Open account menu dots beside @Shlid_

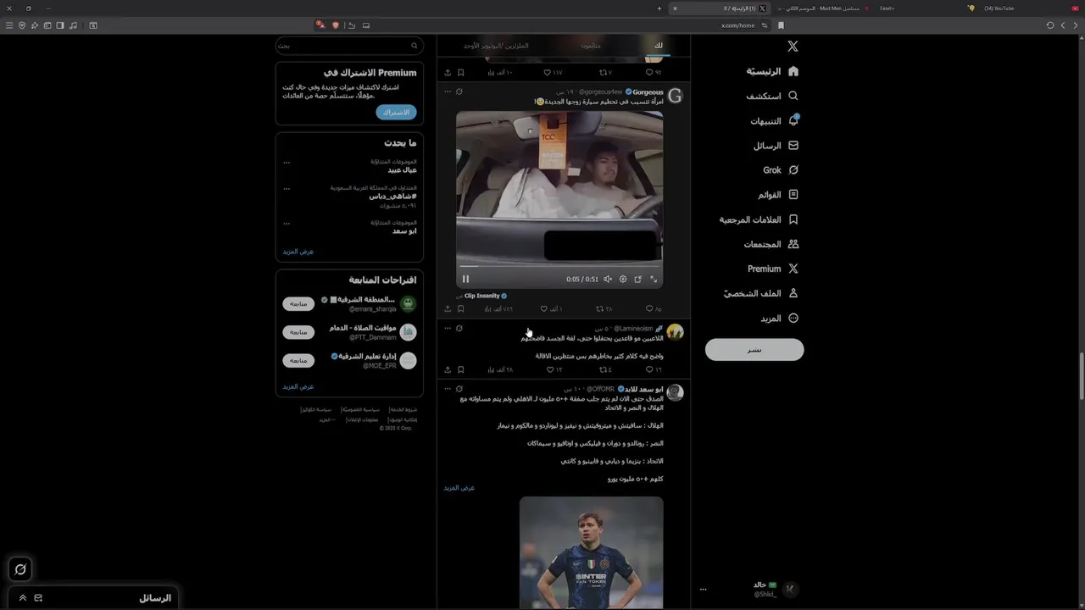(x=703, y=589)
